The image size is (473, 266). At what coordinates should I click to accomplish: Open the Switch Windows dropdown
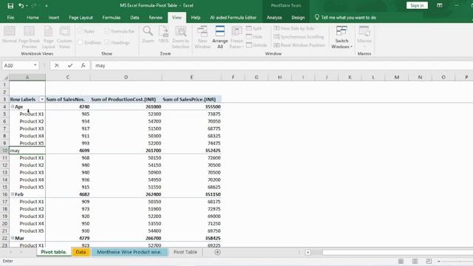coord(341,37)
